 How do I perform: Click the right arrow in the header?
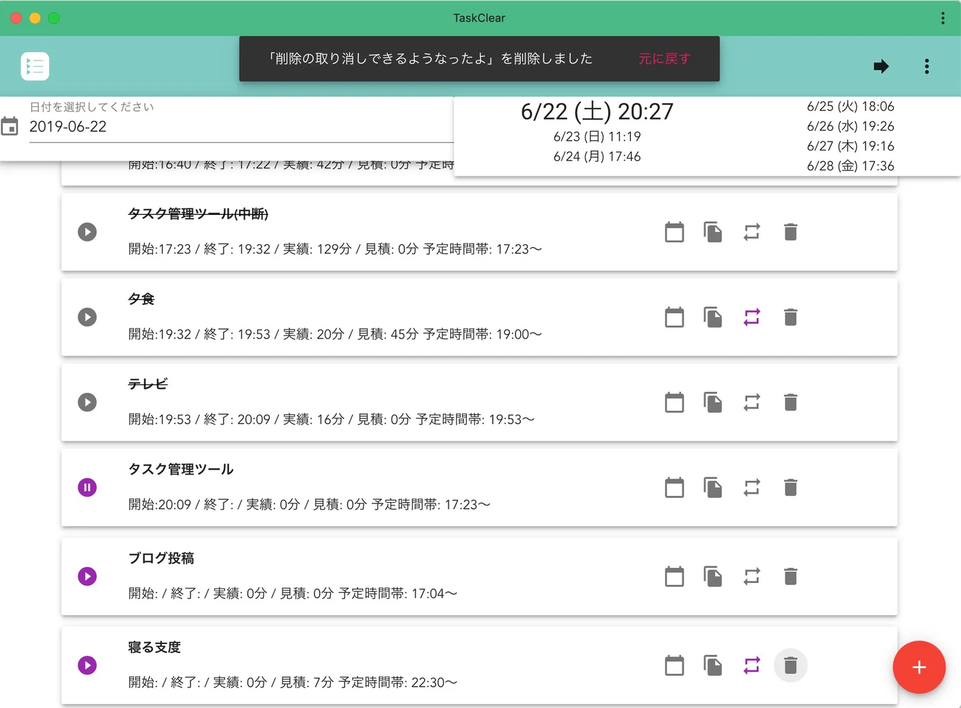pyautogui.click(x=881, y=66)
